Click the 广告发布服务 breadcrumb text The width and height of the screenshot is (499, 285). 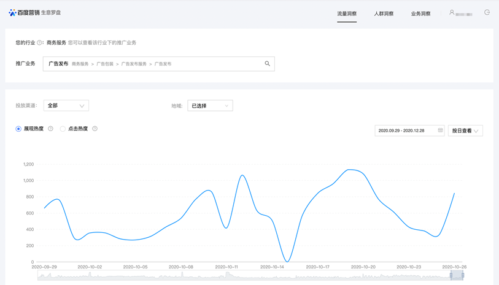coord(134,64)
